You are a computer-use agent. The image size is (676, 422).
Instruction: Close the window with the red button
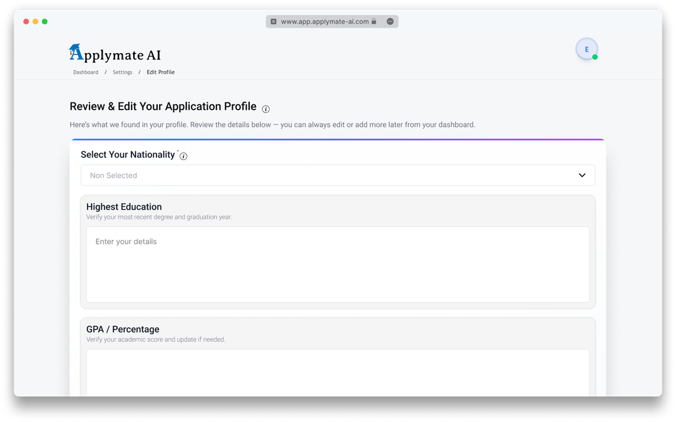tap(26, 21)
